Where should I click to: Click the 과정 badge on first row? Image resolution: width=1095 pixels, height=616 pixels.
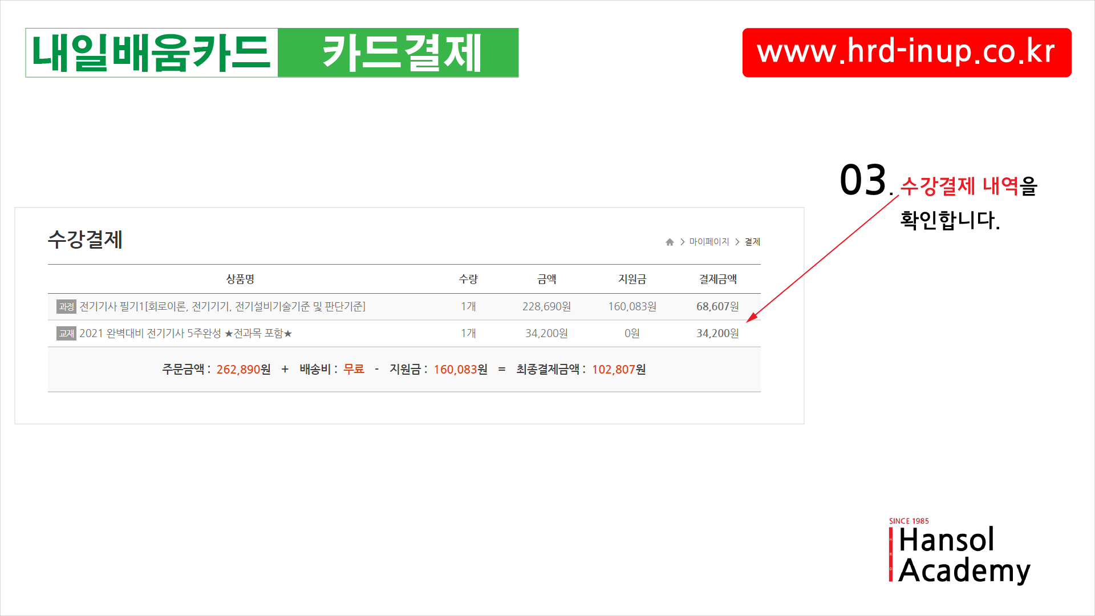click(66, 307)
